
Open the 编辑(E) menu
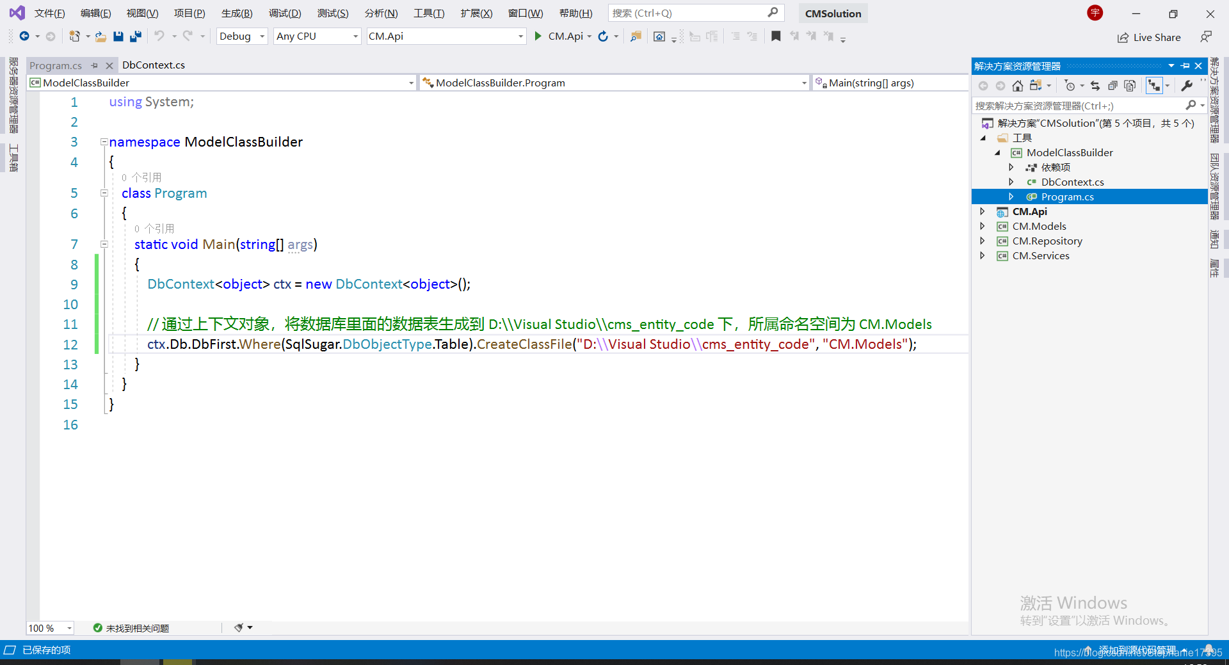point(95,13)
